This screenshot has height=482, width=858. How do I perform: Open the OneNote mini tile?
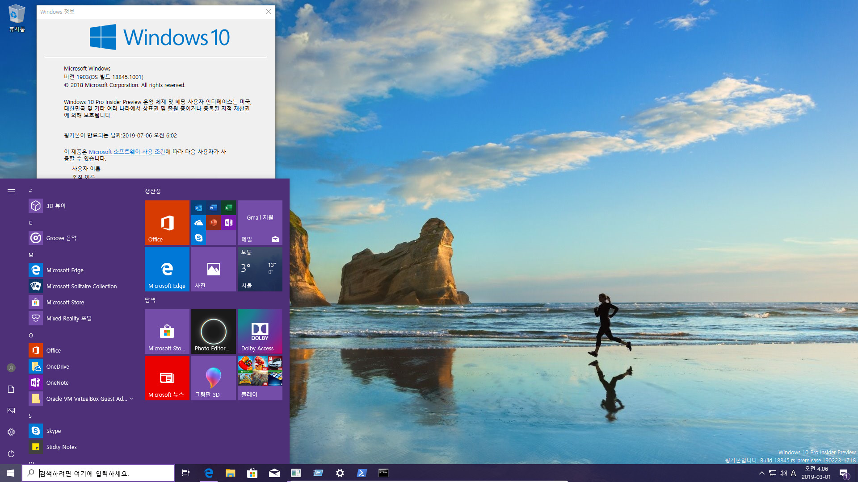coord(228,222)
